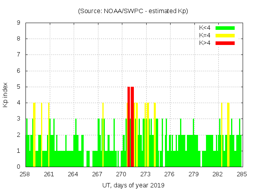
Task: Click the red K>4 legend swatch
Action: 225,43
